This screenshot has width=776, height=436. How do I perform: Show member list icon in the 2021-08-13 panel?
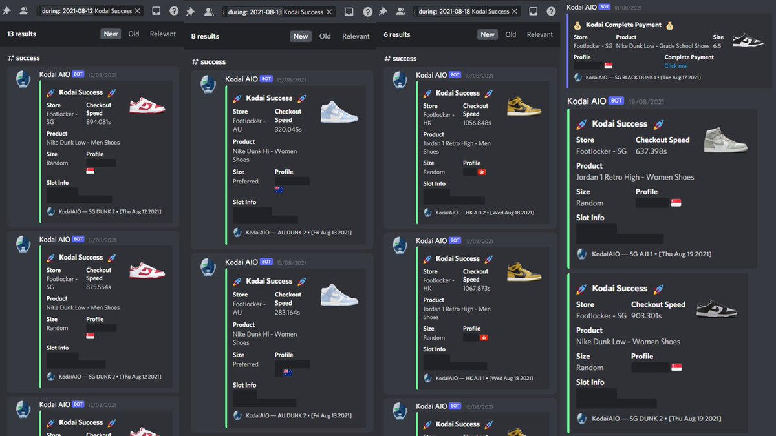pyautogui.click(x=209, y=12)
